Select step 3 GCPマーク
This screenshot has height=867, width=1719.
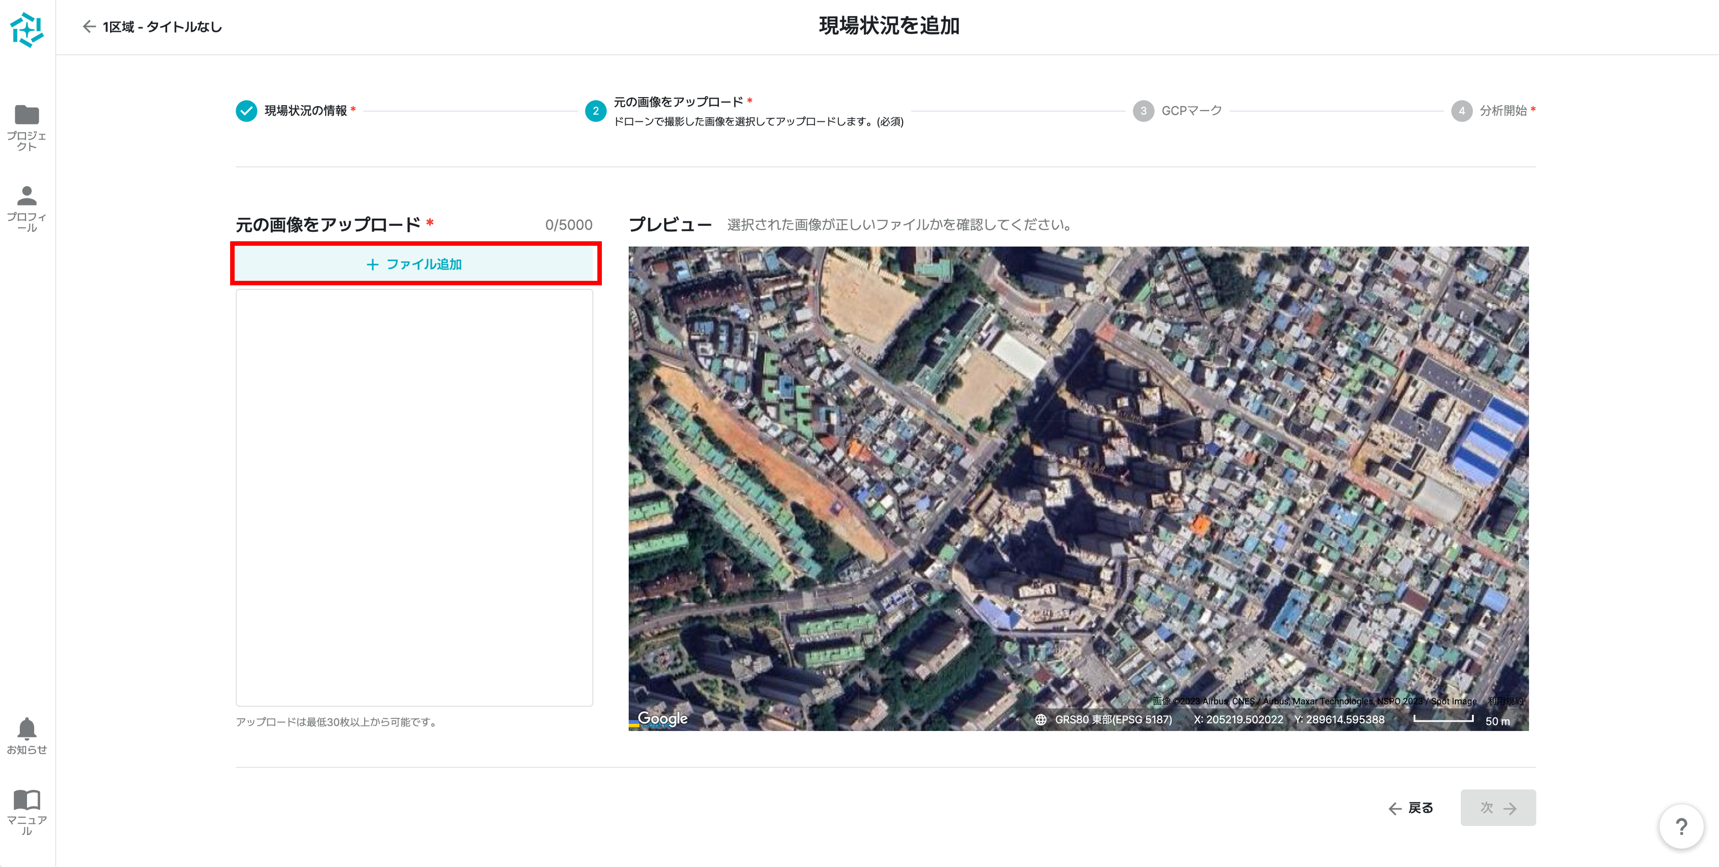click(x=1143, y=111)
